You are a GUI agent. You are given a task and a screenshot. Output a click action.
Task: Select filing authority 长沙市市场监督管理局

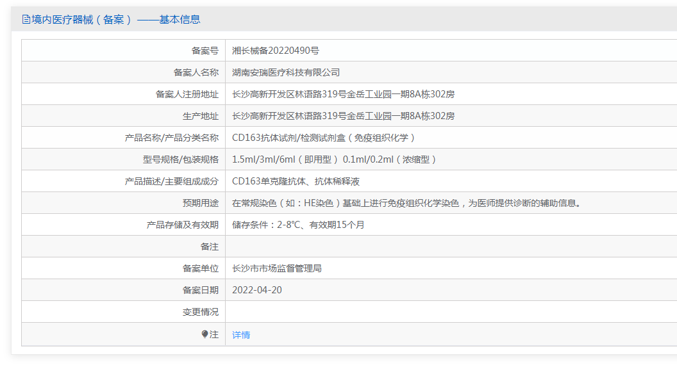click(x=277, y=268)
